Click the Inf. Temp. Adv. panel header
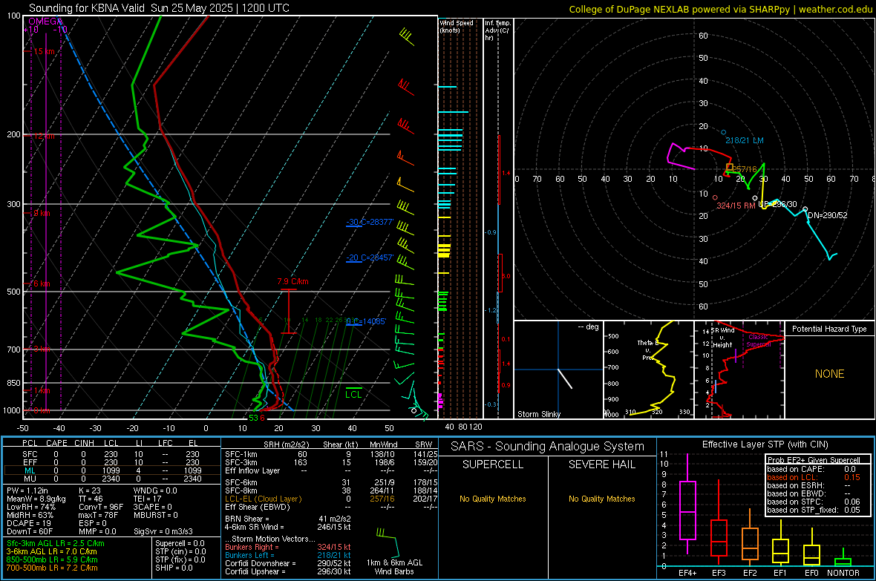 pyautogui.click(x=497, y=30)
